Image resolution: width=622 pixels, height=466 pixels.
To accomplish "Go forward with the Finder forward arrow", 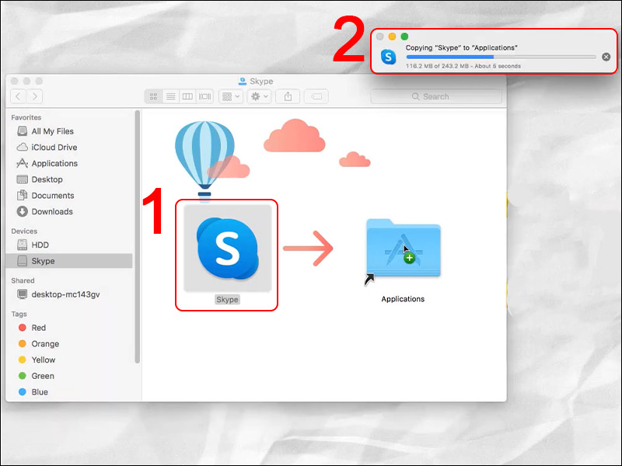I will click(35, 96).
